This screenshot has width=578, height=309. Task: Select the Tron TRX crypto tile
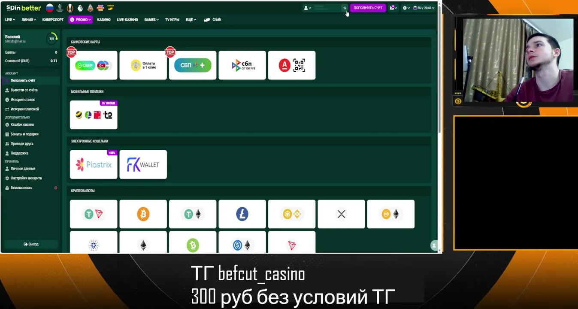(292, 242)
